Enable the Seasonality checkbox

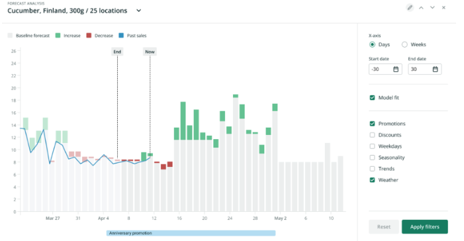372,158
